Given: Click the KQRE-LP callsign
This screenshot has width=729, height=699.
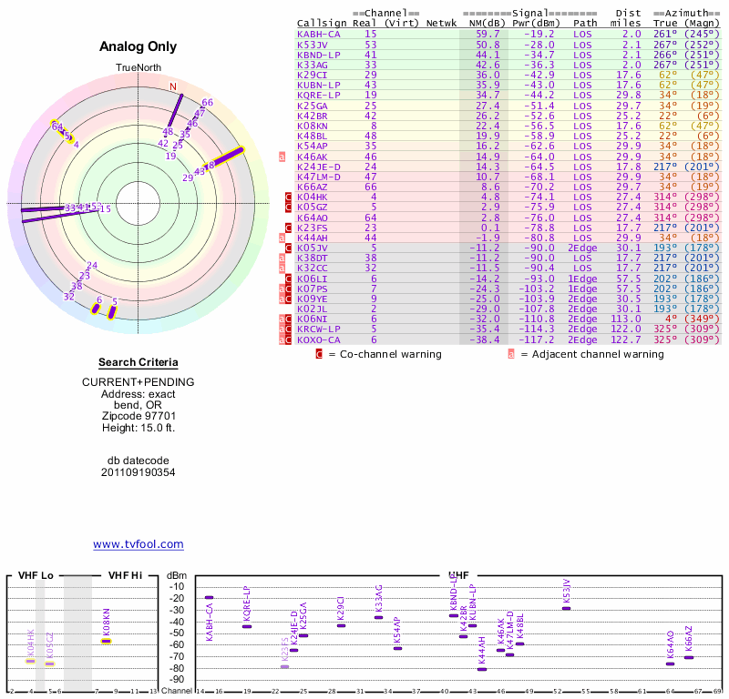Looking at the screenshot, I should 319,96.
